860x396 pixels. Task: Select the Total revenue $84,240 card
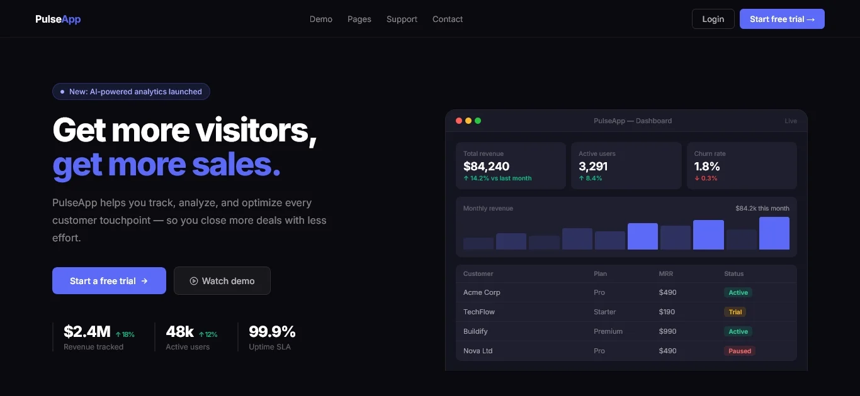511,165
